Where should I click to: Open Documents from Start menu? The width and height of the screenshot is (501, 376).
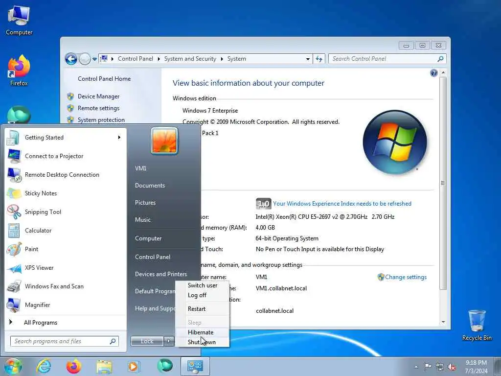tap(150, 186)
